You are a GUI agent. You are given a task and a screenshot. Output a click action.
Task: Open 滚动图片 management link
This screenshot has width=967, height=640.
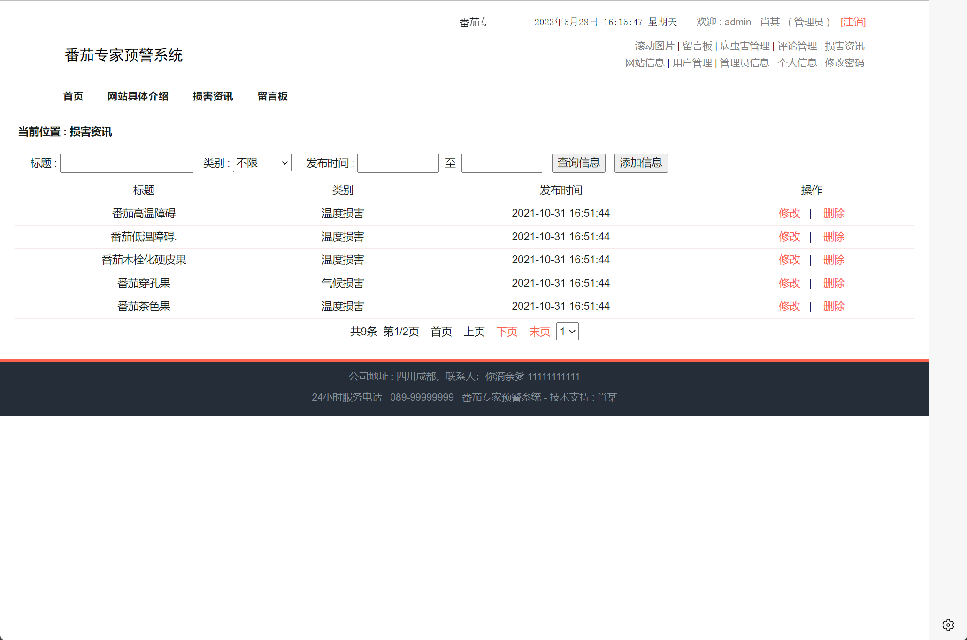[x=654, y=46]
